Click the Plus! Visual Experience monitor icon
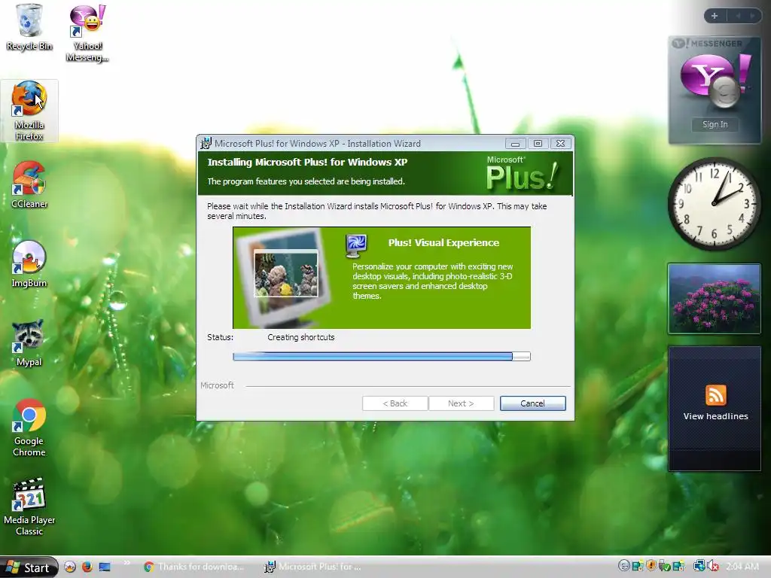The width and height of the screenshot is (771, 578). coord(356,246)
